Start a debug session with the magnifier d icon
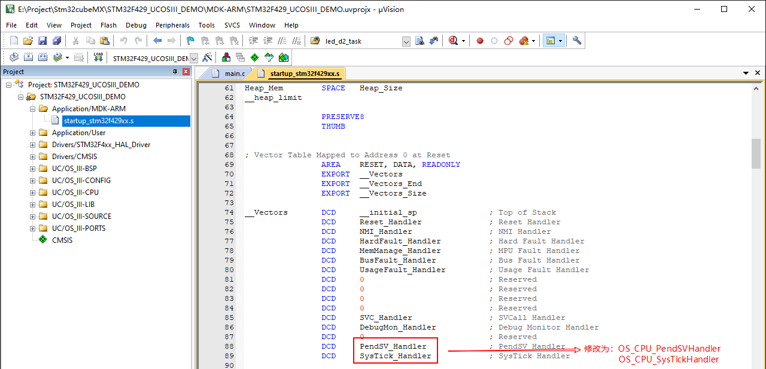The image size is (766, 369). (x=453, y=41)
